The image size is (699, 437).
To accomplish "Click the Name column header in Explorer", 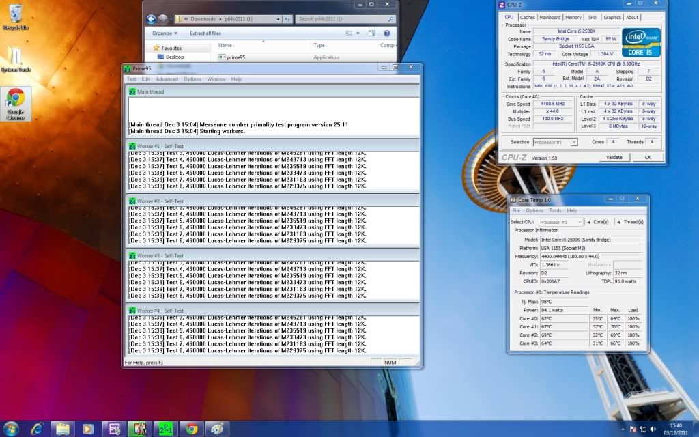I will click(225, 46).
